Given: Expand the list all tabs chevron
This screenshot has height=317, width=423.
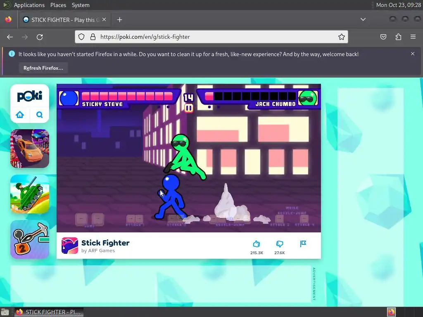Looking at the screenshot, I should click(x=363, y=19).
